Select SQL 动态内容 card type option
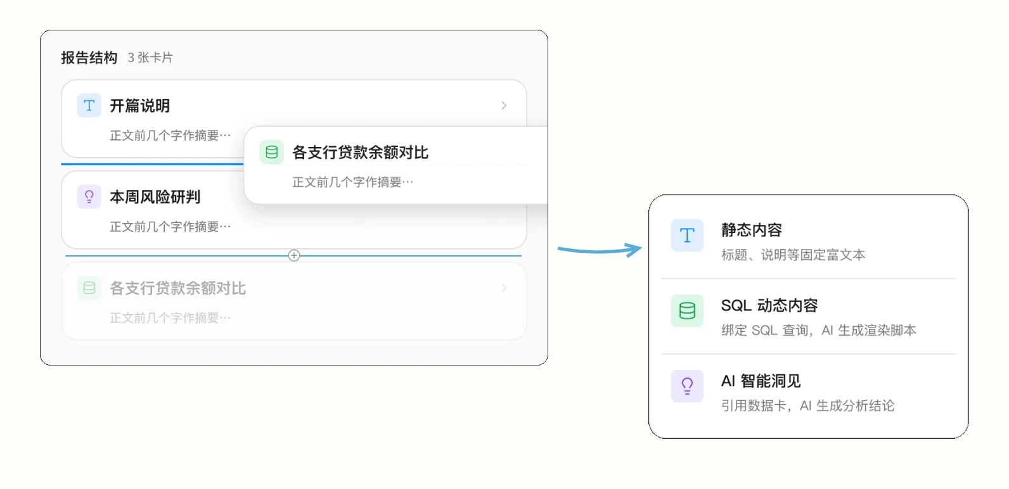The width and height of the screenshot is (1009, 489). pyautogui.click(x=809, y=317)
